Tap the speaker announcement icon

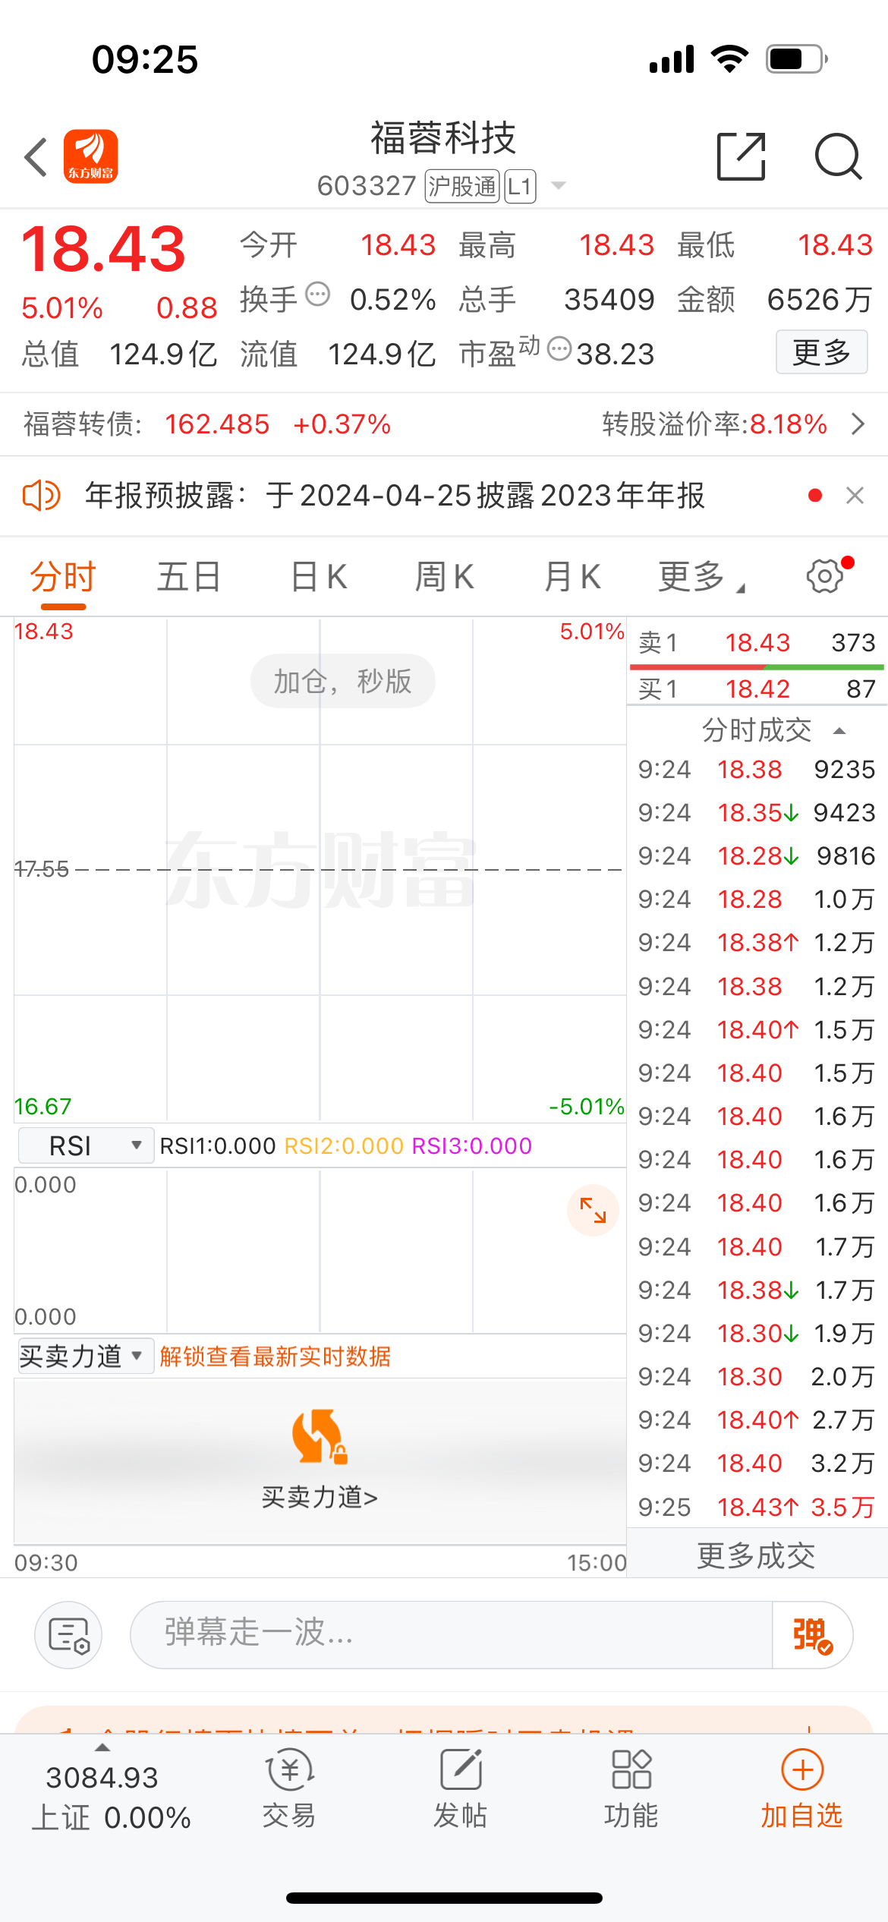[x=42, y=496]
